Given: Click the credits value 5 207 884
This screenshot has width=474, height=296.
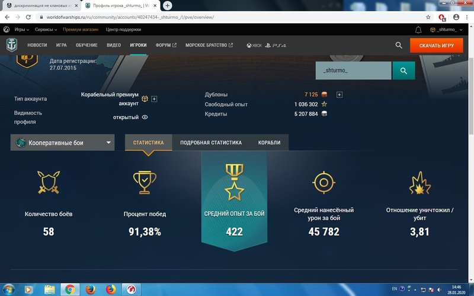Looking at the screenshot, I should pyautogui.click(x=306, y=114).
